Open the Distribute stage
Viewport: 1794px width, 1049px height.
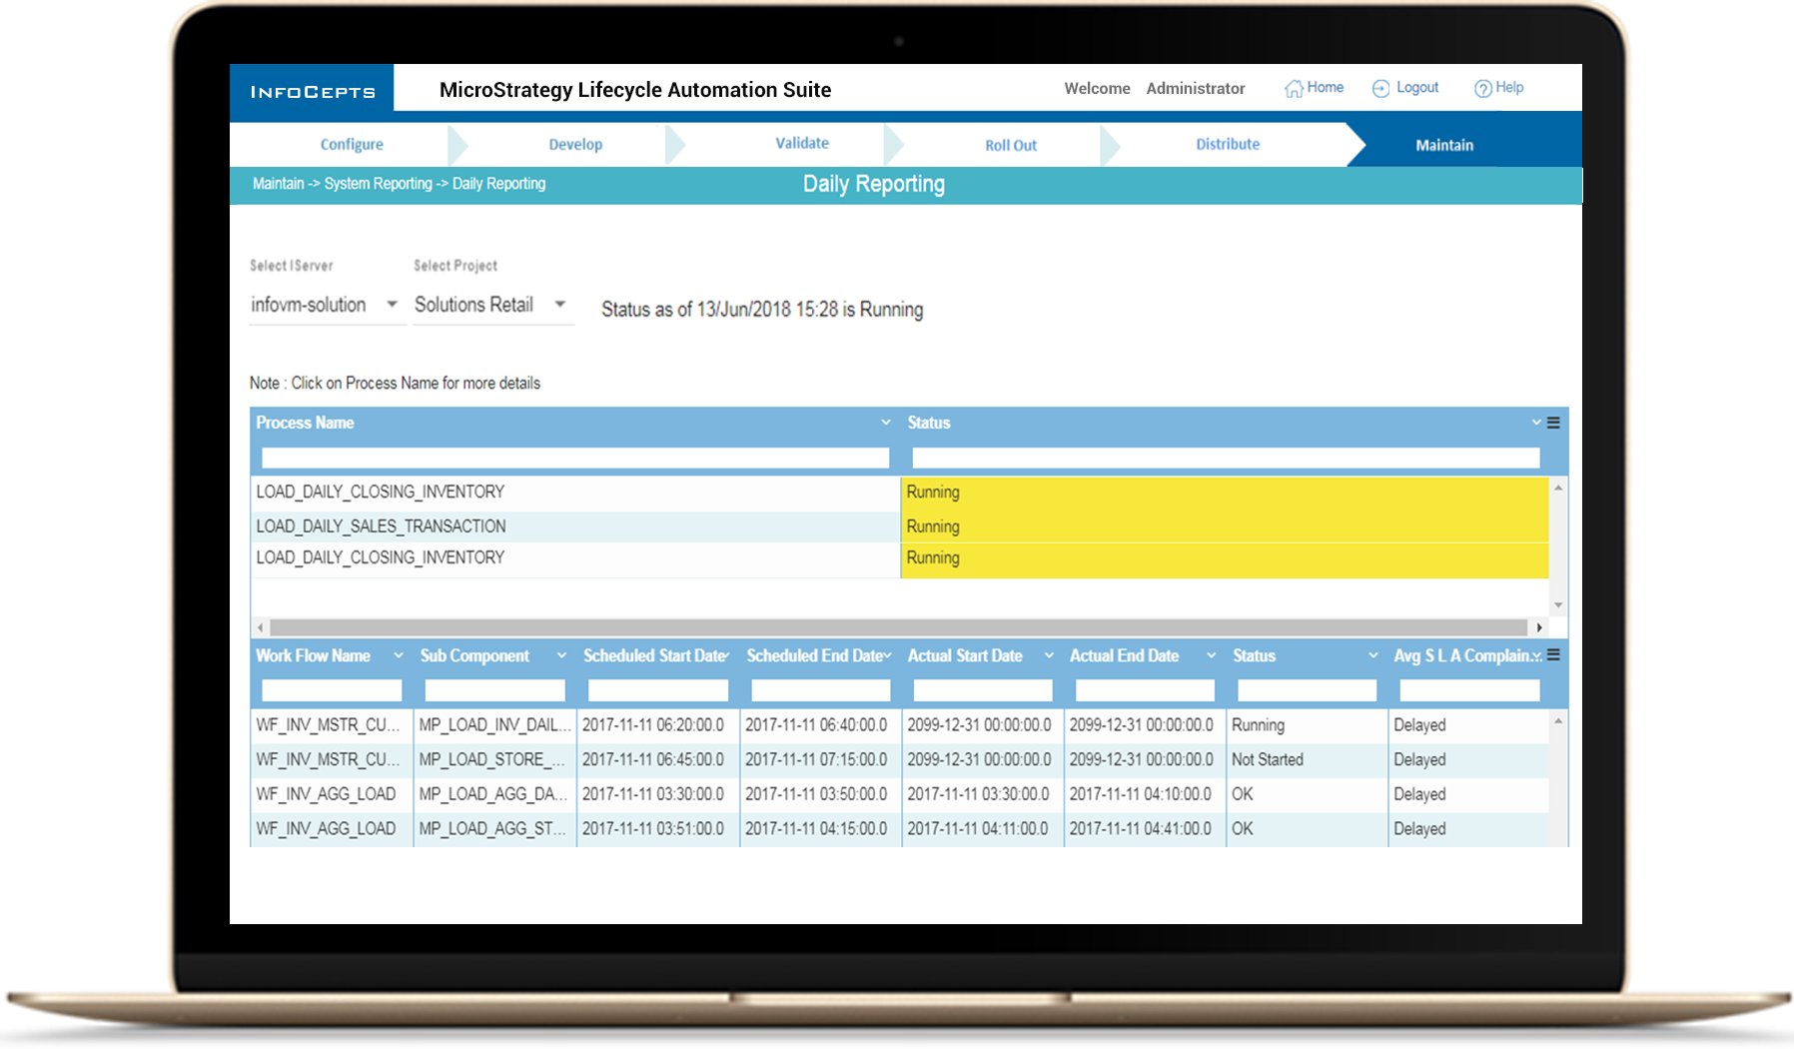1228,145
